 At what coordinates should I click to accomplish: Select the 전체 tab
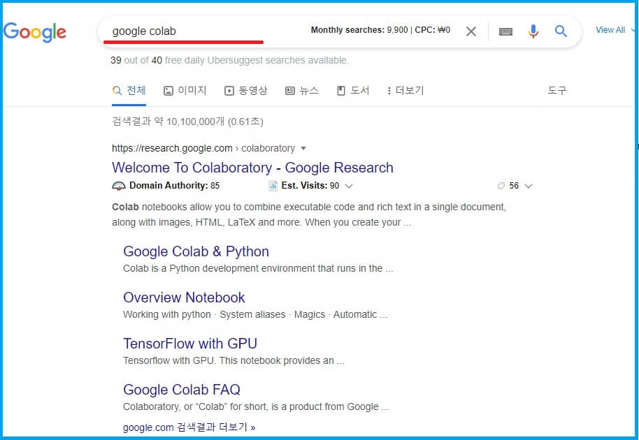[129, 90]
